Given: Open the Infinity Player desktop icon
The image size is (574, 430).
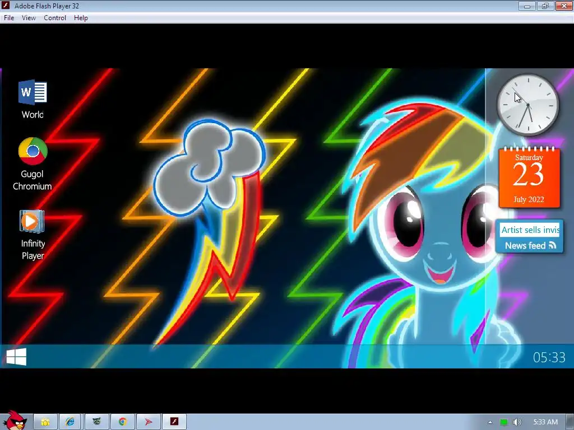Looking at the screenshot, I should pyautogui.click(x=33, y=235).
